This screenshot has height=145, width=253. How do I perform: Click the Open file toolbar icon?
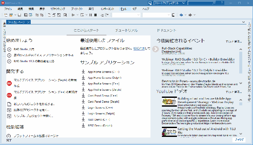tap(11, 15)
